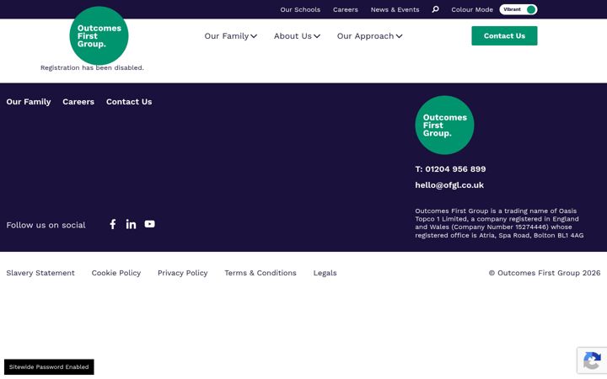This screenshot has height=379, width=607.
Task: Open the Cookie Policy link
Action: tap(116, 273)
